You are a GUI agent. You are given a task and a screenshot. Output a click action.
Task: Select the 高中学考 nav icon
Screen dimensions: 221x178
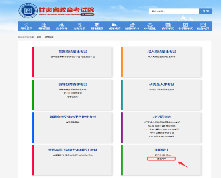pos(61,25)
